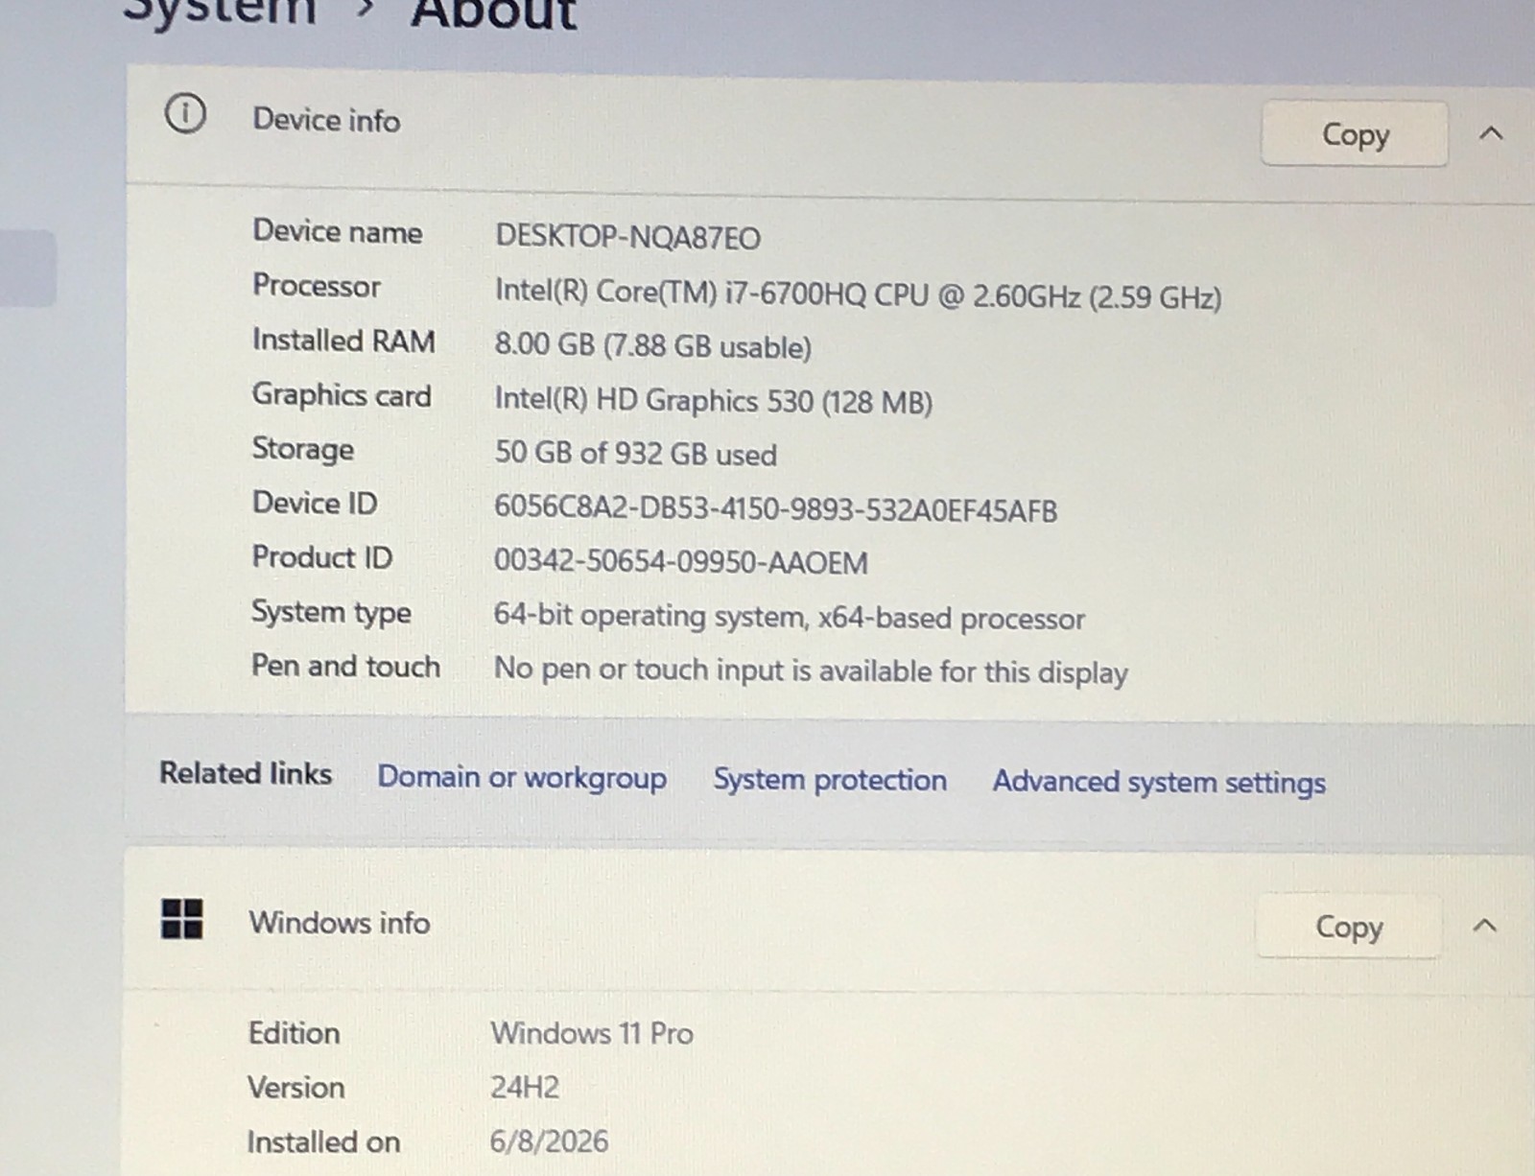Viewport: 1535px width, 1176px height.
Task: Click the Windows 11 Pro edition value
Action: 592,1033
